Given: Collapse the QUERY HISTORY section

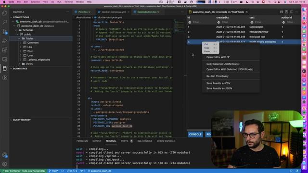Looking at the screenshot, I should (11, 120).
